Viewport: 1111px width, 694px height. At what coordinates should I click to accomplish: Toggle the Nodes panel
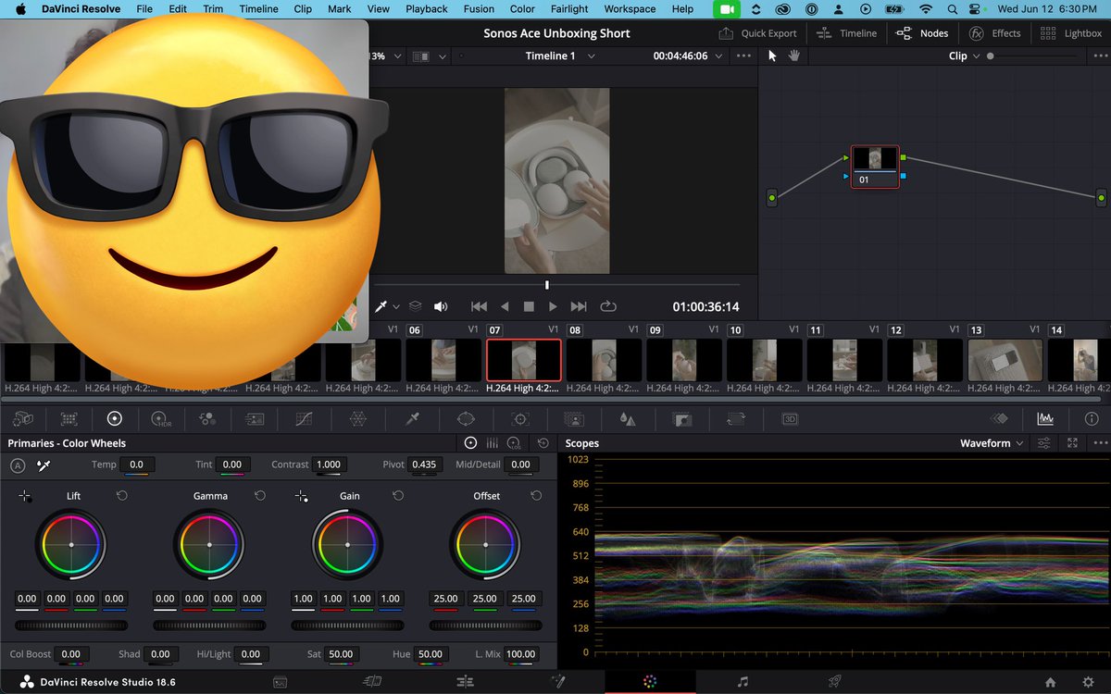pos(922,33)
